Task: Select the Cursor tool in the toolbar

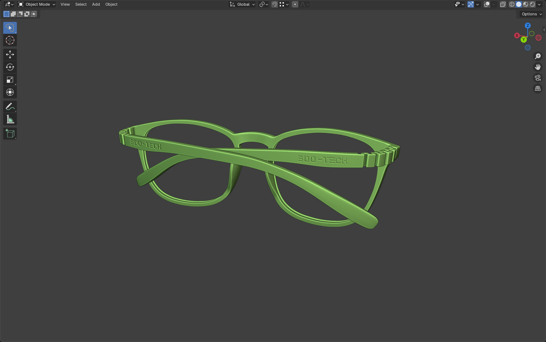Action: point(10,40)
